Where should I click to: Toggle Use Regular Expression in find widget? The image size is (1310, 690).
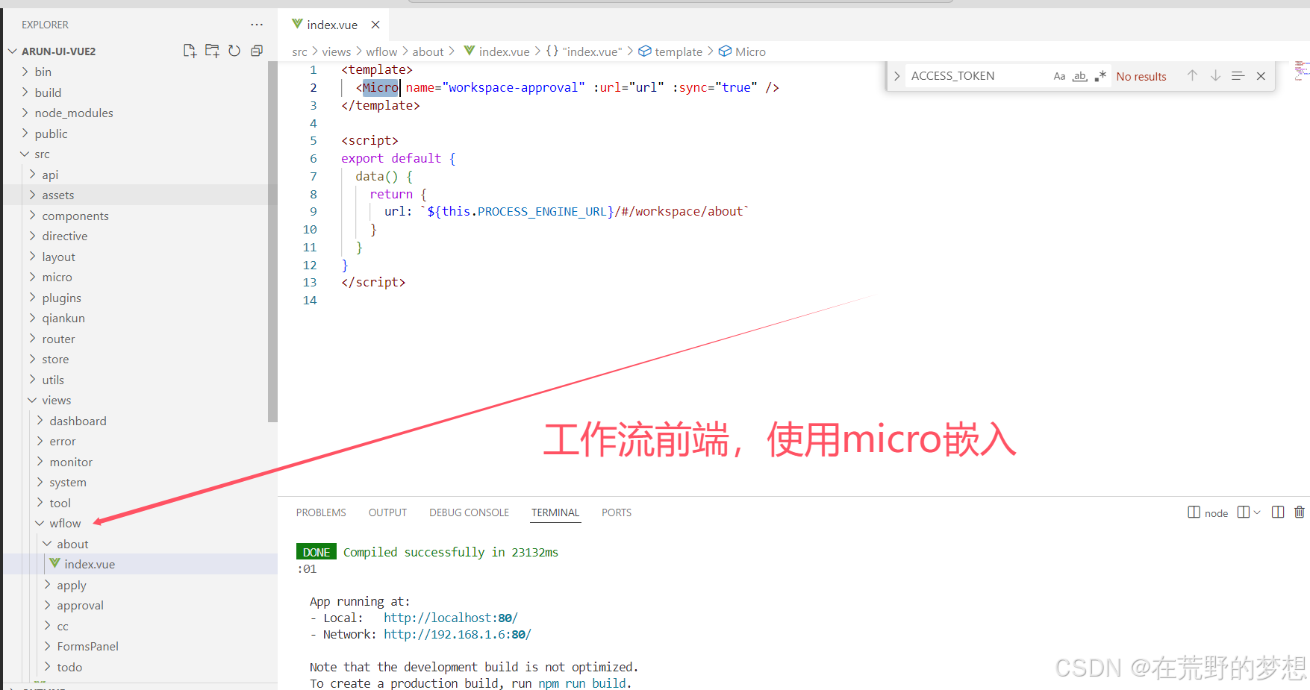(x=1100, y=76)
